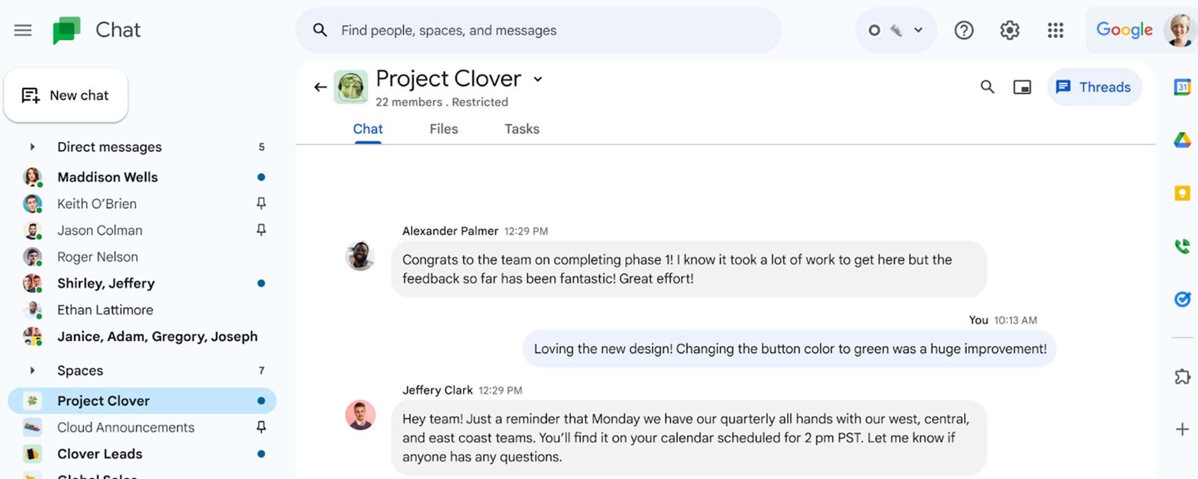Viewport: 1198px width, 479px height.
Task: Click the New chat button
Action: tap(66, 95)
